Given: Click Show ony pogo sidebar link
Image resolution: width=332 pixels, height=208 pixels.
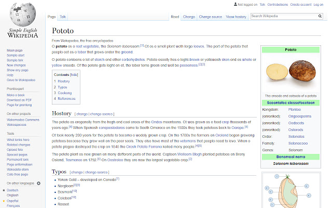Looking at the screenshot, I should pyautogui.click(x=17, y=70).
